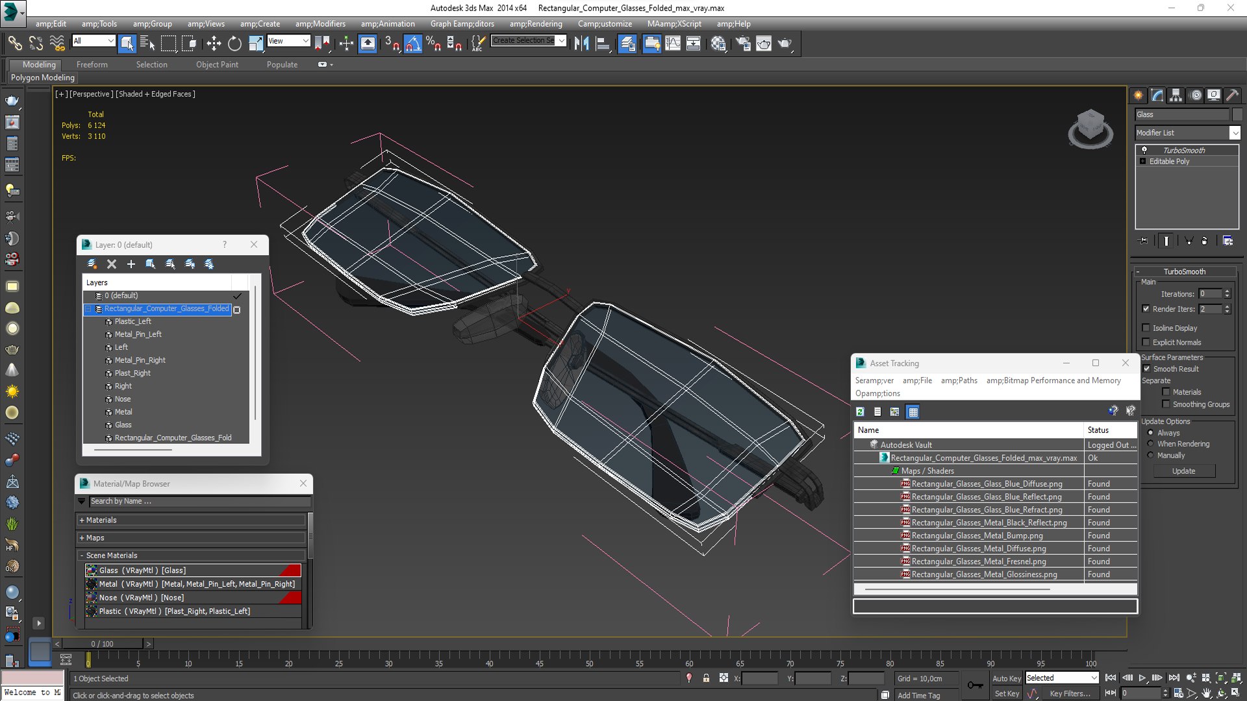Collapse the Scene Materials section

pyautogui.click(x=82, y=556)
